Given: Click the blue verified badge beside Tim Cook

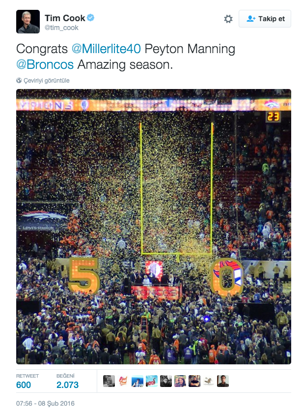Looking at the screenshot, I should [x=91, y=18].
